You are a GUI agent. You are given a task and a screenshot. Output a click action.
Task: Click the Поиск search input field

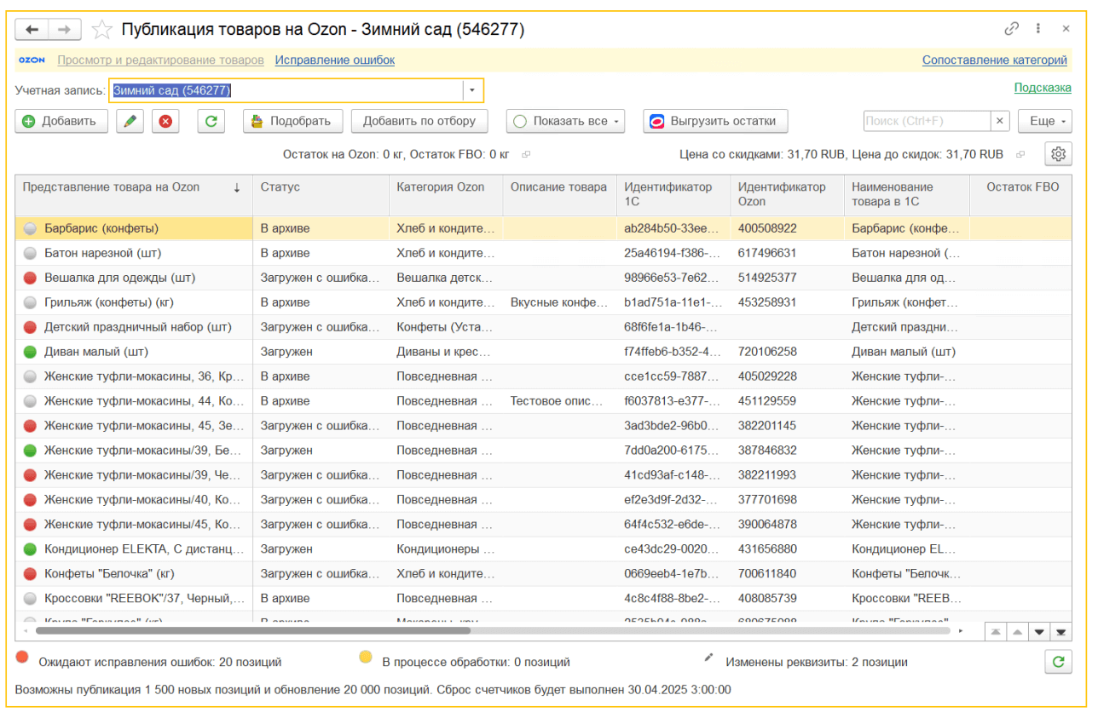pos(926,121)
